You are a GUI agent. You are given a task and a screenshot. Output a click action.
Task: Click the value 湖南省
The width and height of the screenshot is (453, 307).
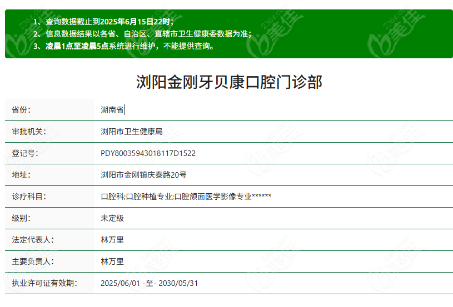[112, 110]
